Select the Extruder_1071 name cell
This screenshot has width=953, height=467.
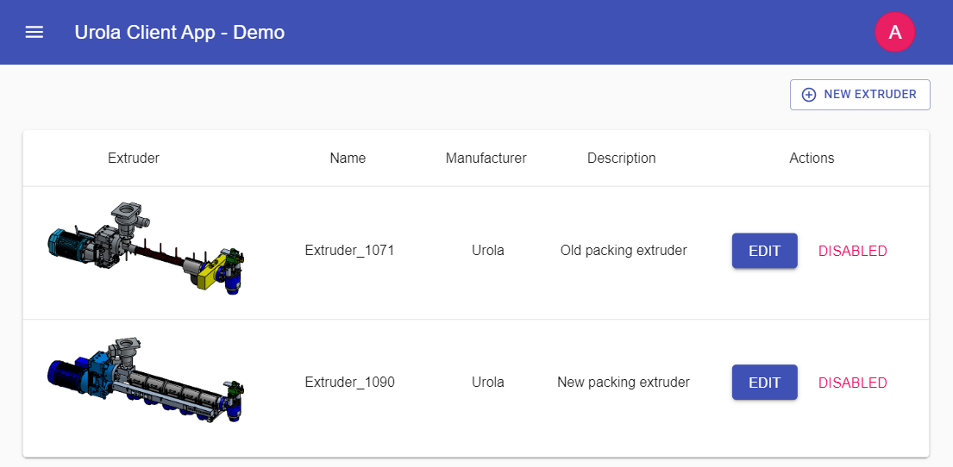349,252
